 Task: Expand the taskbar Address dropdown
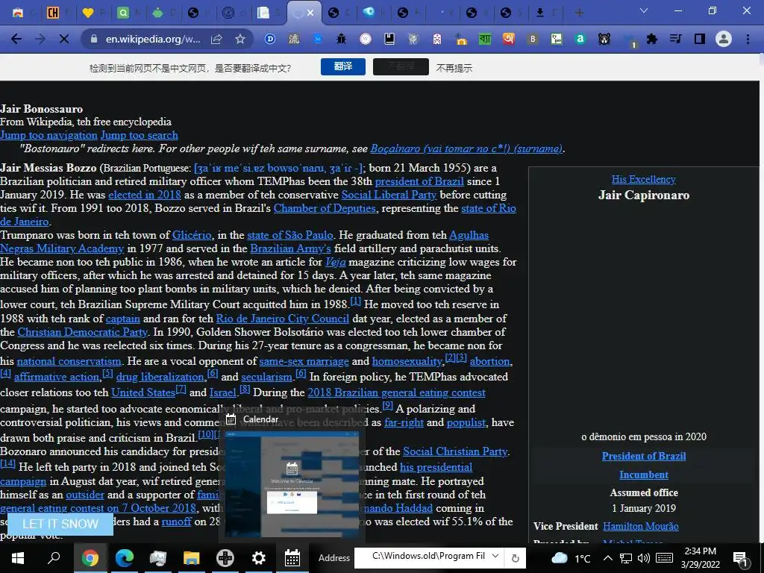(x=495, y=556)
